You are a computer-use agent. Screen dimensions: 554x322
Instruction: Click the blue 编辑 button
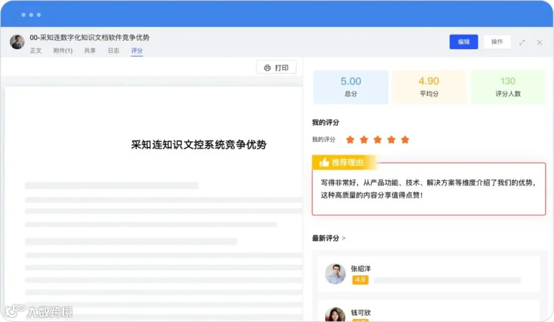[x=464, y=42]
